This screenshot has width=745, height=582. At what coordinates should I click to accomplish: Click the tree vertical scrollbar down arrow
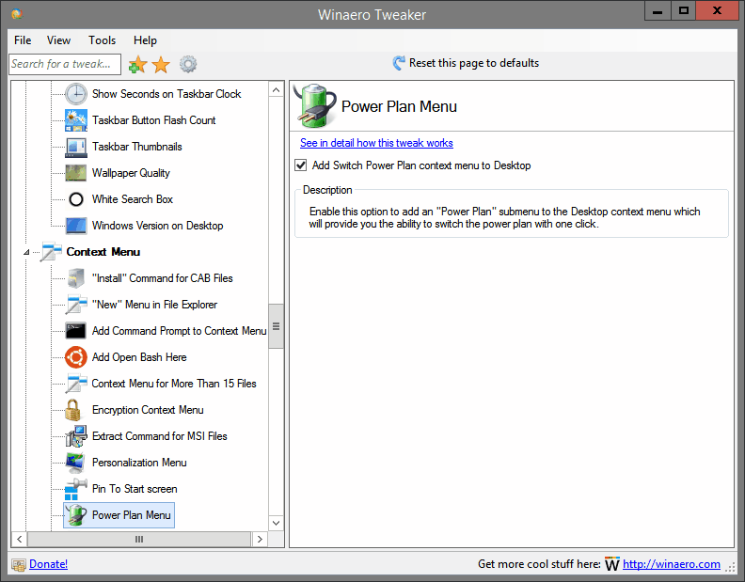[x=276, y=523]
